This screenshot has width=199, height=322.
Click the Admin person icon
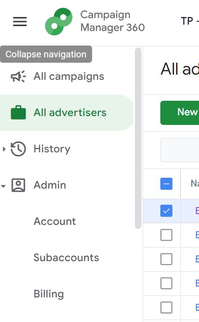[18, 185]
